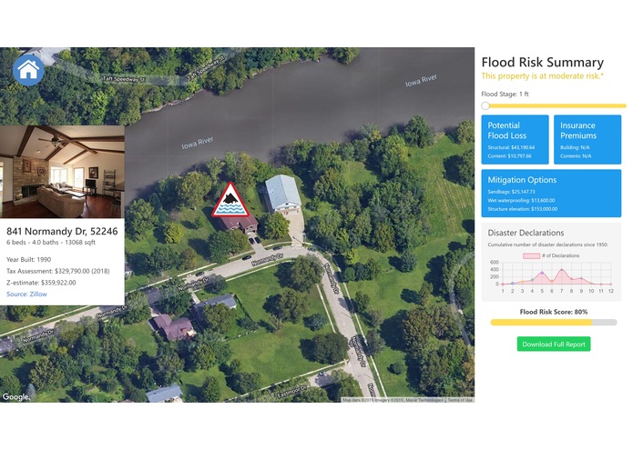
Task: Click the 'Disaster Declarations' heading
Action: [x=526, y=233]
